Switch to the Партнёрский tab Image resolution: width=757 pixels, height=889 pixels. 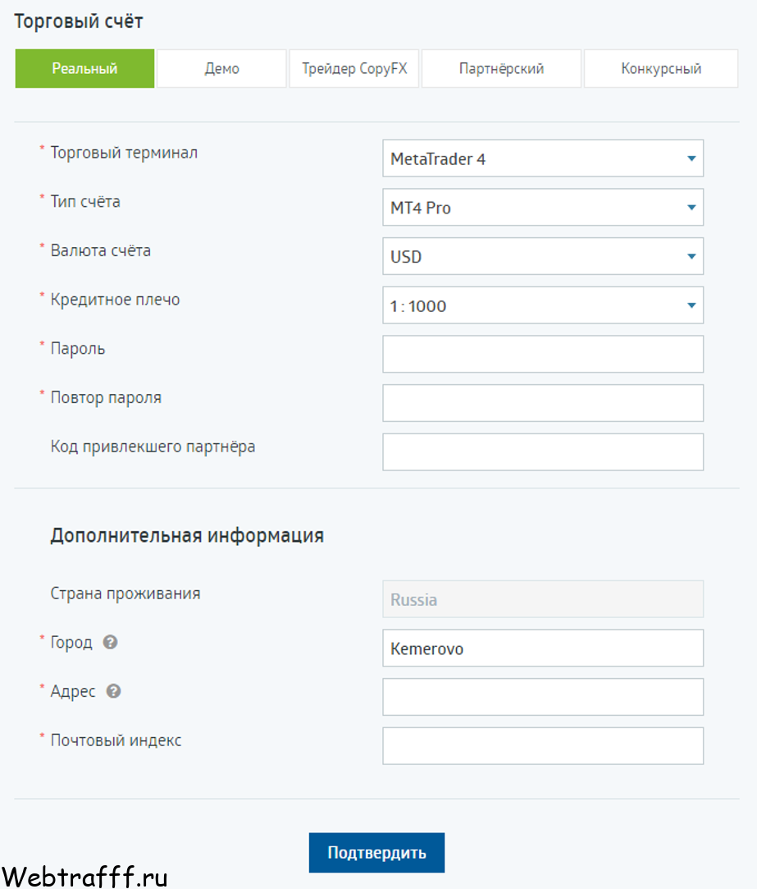pyautogui.click(x=501, y=69)
